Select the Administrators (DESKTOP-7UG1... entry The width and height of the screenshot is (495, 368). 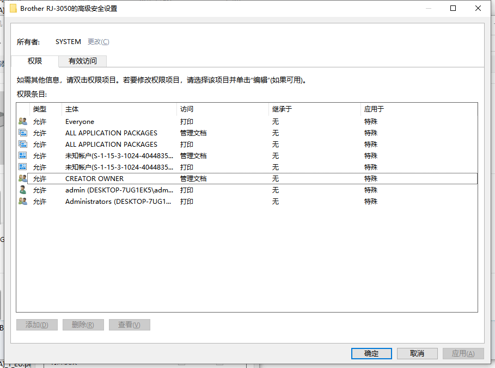click(x=247, y=201)
